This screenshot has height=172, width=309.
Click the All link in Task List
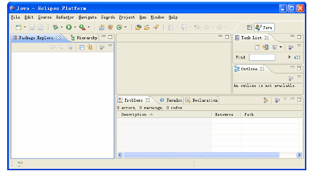click(x=297, y=58)
